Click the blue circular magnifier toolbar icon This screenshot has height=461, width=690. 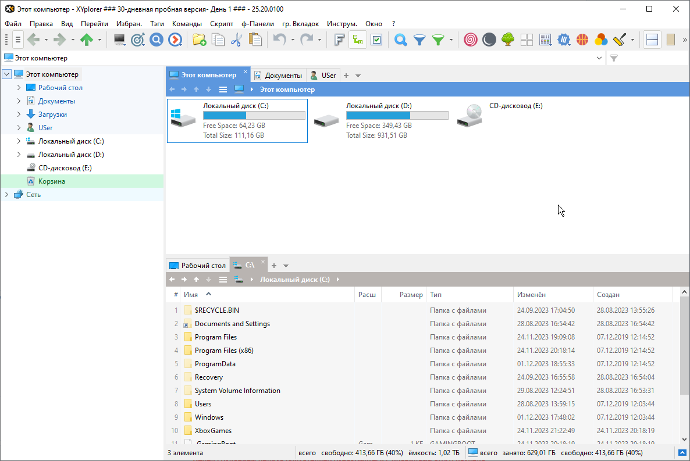(x=157, y=40)
